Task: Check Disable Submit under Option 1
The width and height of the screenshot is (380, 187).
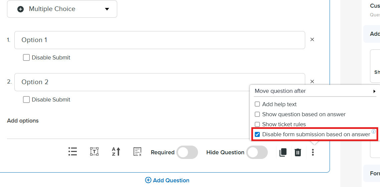Action: (x=26, y=57)
